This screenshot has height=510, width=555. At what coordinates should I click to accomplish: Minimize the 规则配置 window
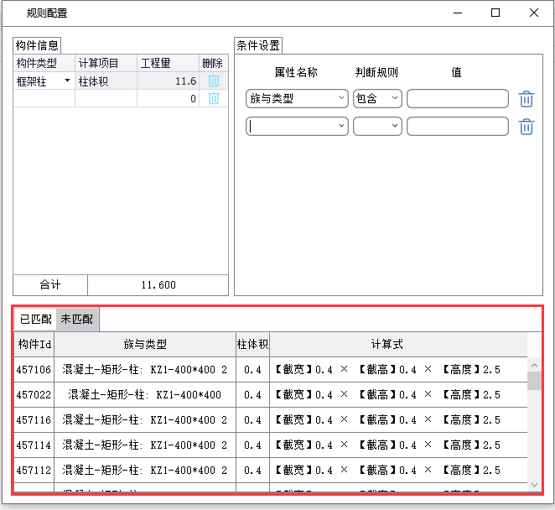click(458, 13)
